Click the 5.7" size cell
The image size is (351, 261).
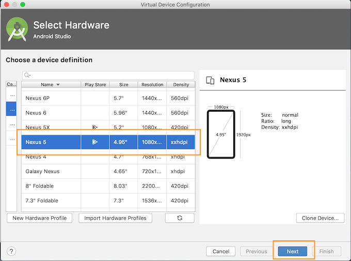coord(123,98)
